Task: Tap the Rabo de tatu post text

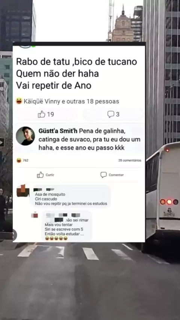Action: pos(76,74)
